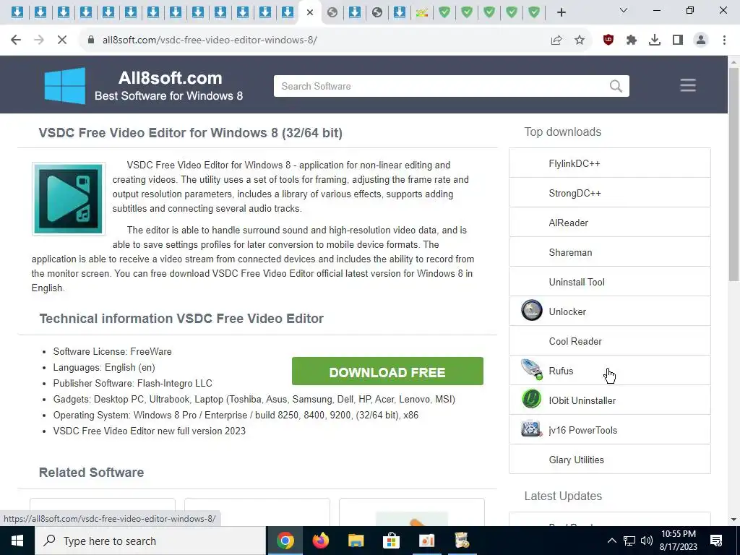
Task: Toggle the Chrome side panel
Action: pos(678,40)
